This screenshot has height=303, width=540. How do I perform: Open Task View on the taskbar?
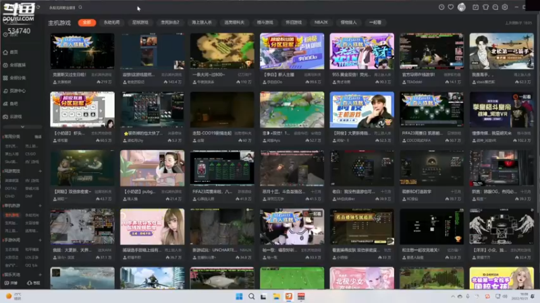click(263, 296)
